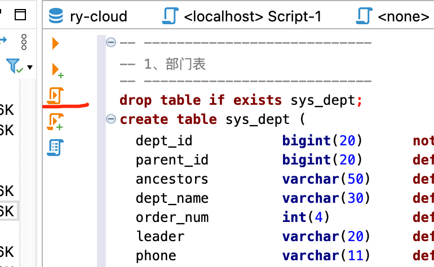
Task: Select the ry-cloud active connection
Action: pyautogui.click(x=98, y=16)
